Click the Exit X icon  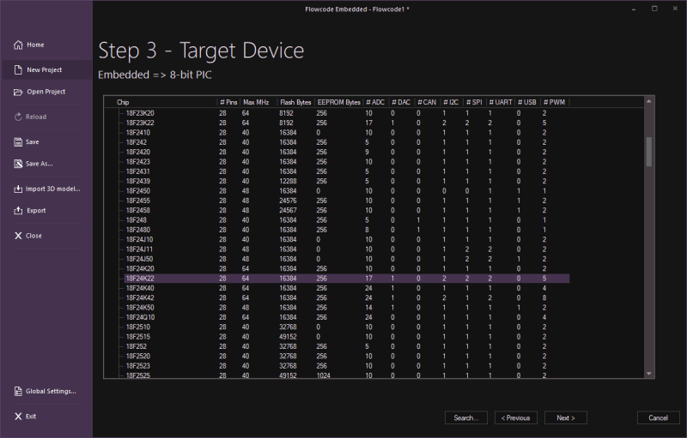coord(18,416)
